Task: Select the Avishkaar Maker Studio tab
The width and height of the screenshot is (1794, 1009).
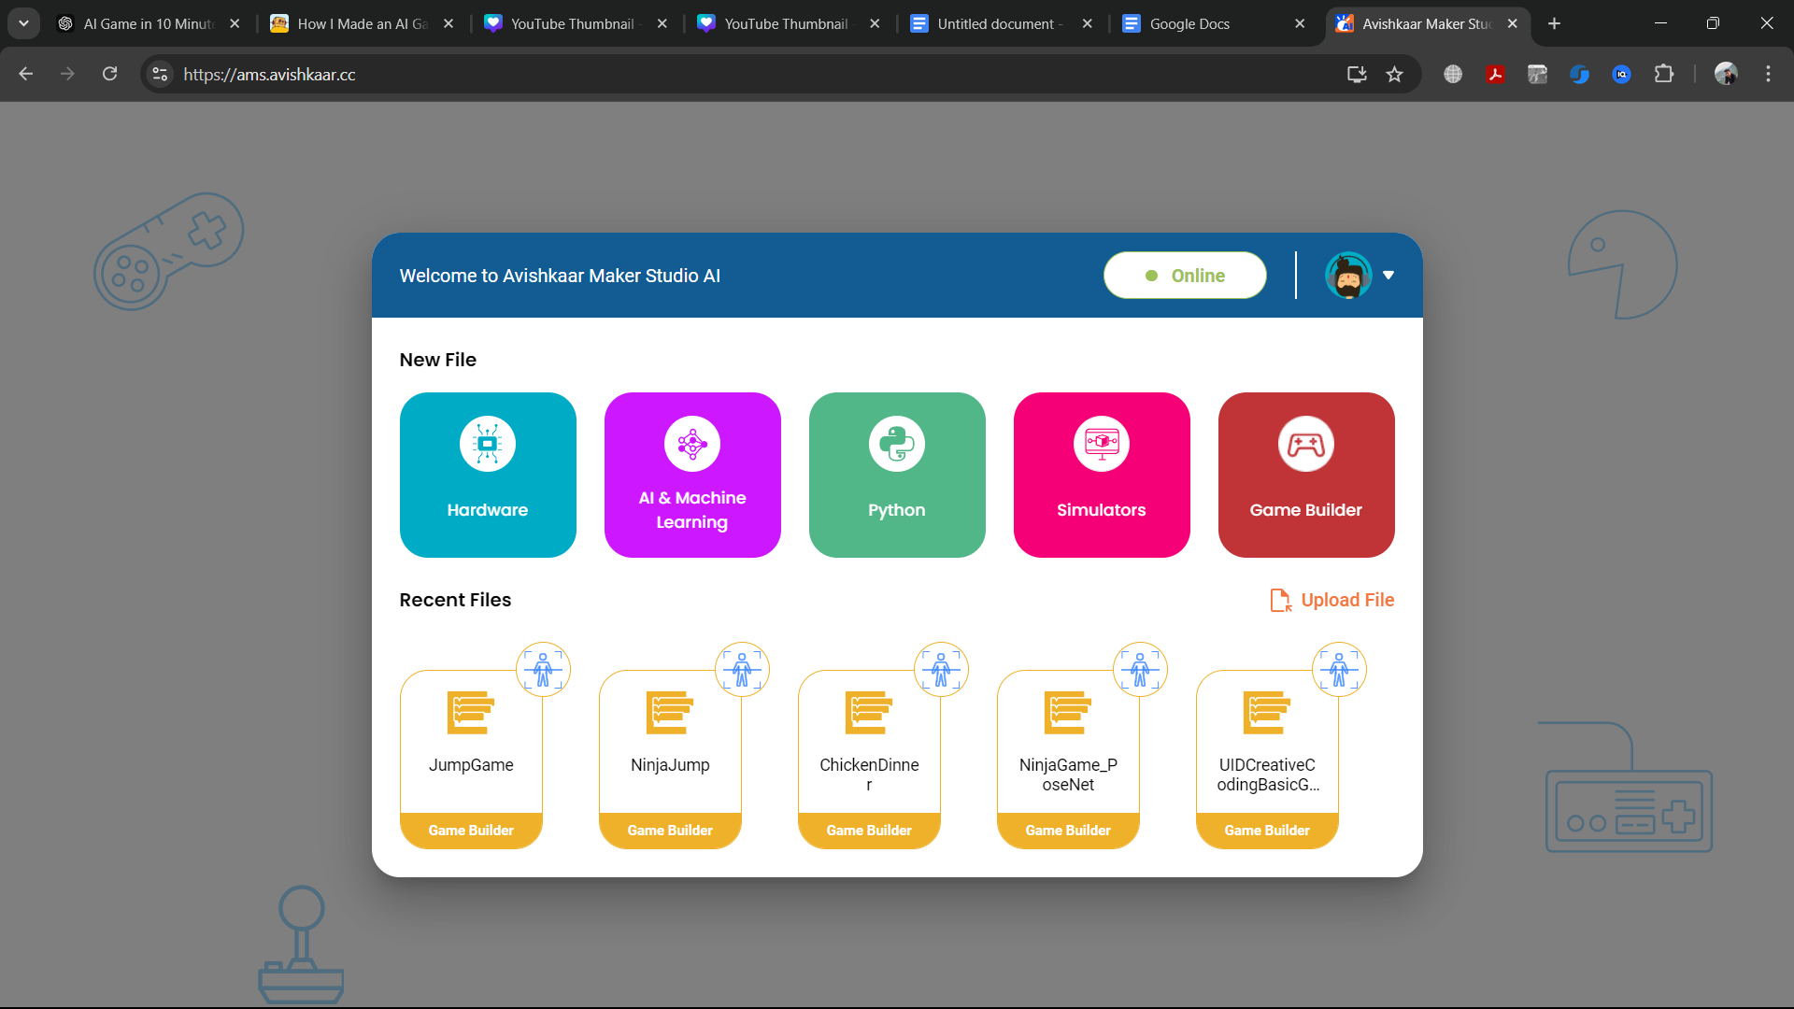Action: 1426,24
